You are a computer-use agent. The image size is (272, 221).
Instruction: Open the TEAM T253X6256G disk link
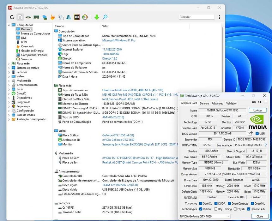[120, 185]
